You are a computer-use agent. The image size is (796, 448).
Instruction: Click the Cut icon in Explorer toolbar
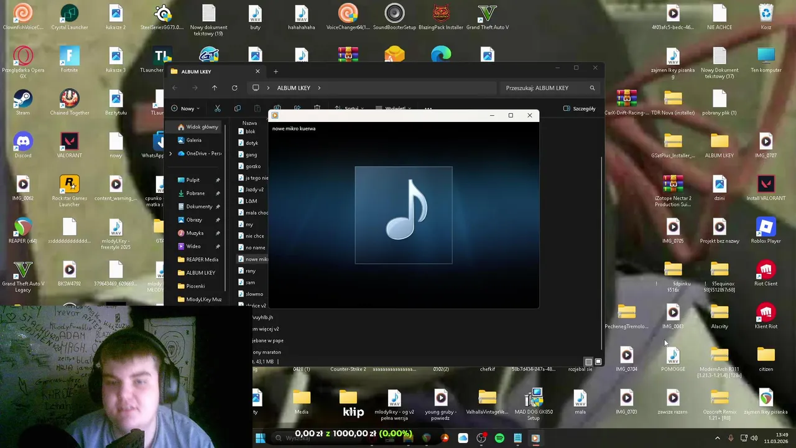coord(218,108)
